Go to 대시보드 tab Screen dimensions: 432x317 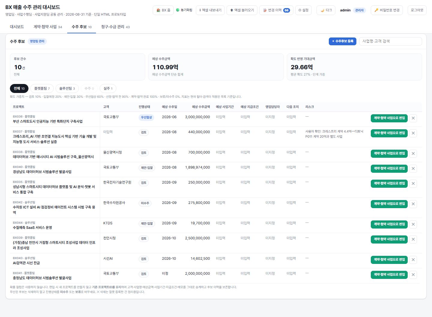coord(17,27)
